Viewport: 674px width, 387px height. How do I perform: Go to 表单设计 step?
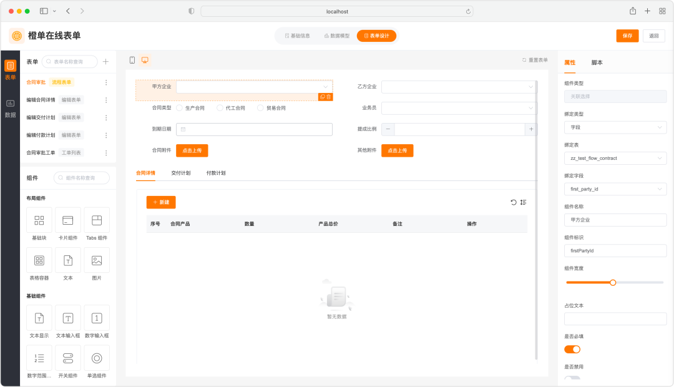tap(376, 36)
